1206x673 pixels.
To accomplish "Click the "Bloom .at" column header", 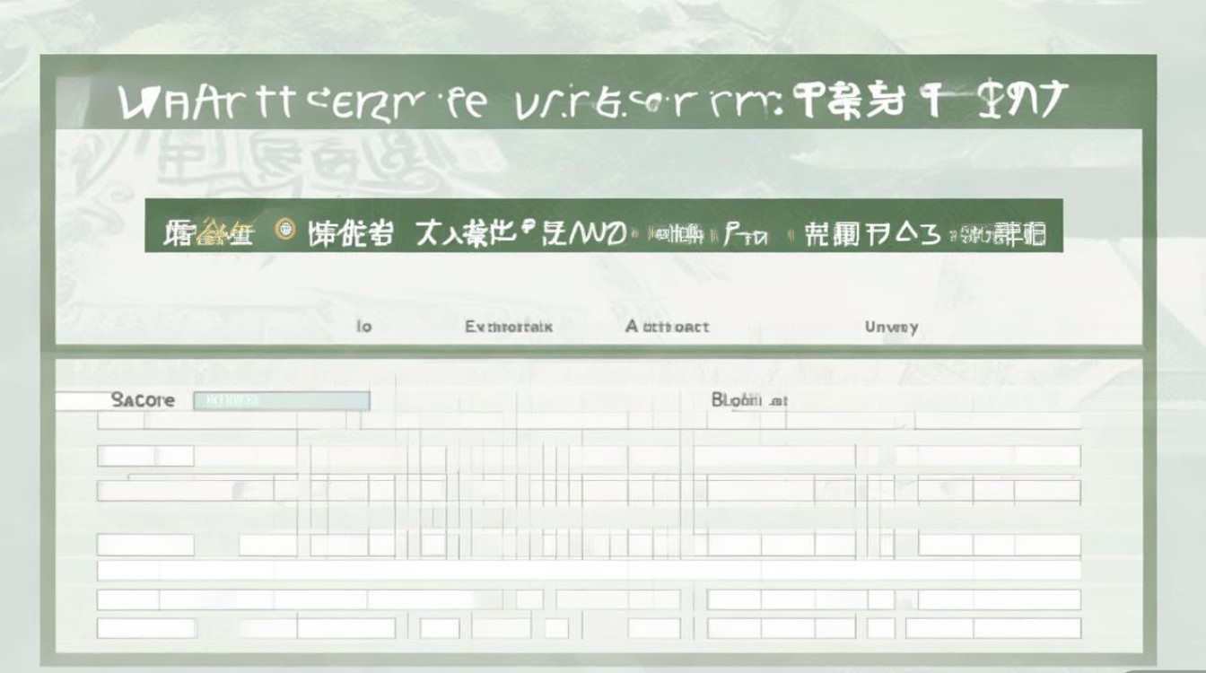I will [x=748, y=400].
